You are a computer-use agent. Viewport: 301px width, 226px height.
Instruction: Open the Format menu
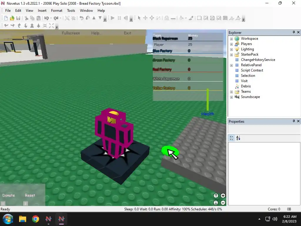(x=57, y=11)
